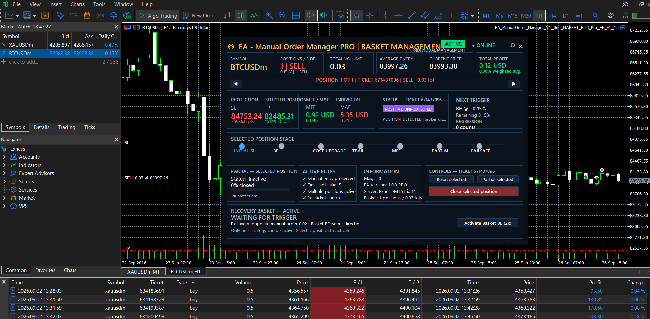Expand Accounts in Navigator
Screen dimensions: 650x319
pos(4,157)
